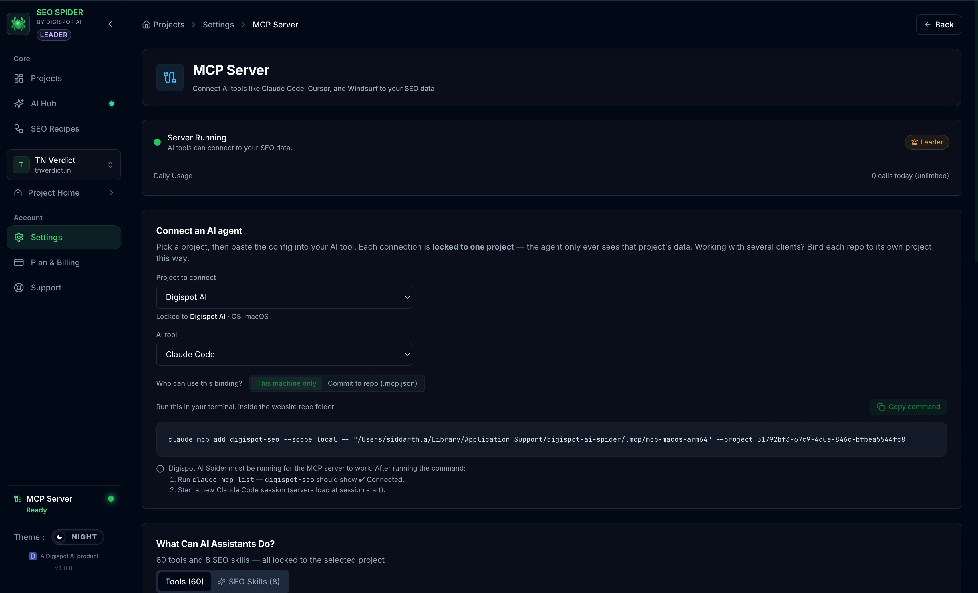Open Plan & Billing
Viewport: 978px width, 593px height.
[x=63, y=263]
